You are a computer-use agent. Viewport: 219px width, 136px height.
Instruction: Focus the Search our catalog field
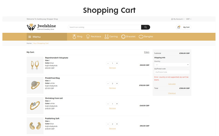pyautogui.click(x=105, y=27)
